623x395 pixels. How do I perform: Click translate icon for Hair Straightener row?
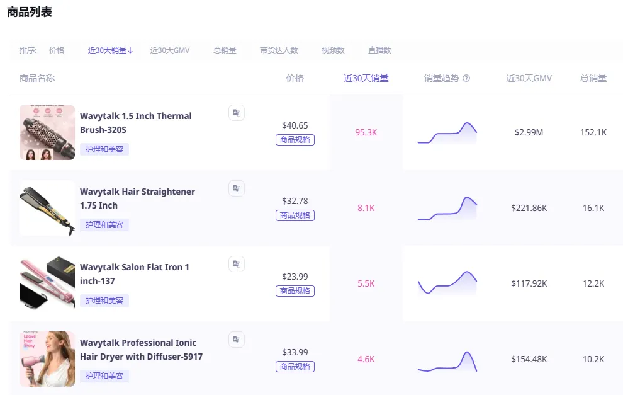[x=237, y=188]
